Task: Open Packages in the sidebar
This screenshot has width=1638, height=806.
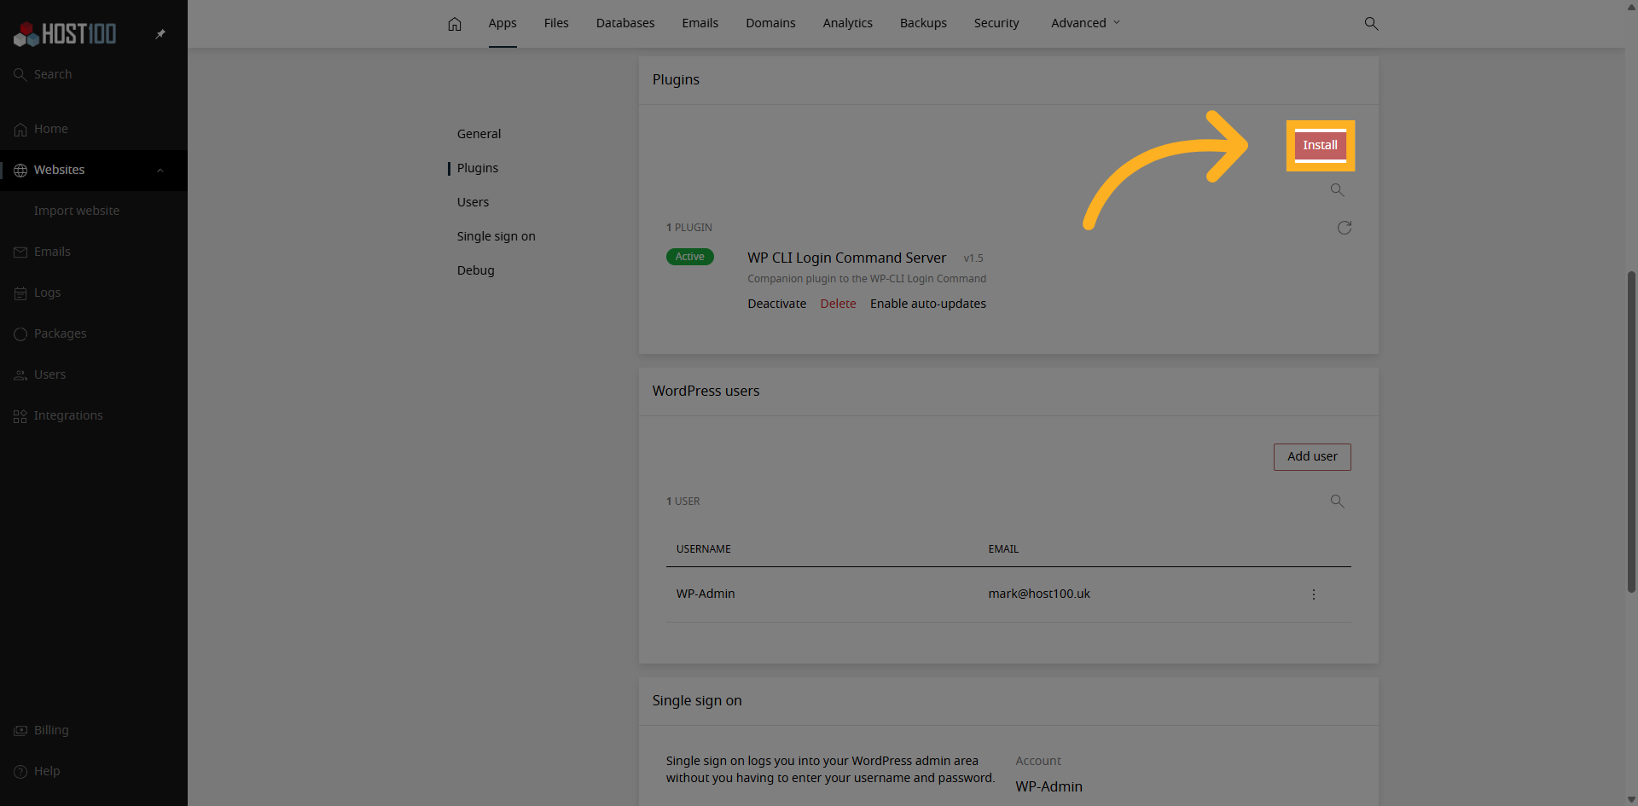Action: (x=94, y=333)
